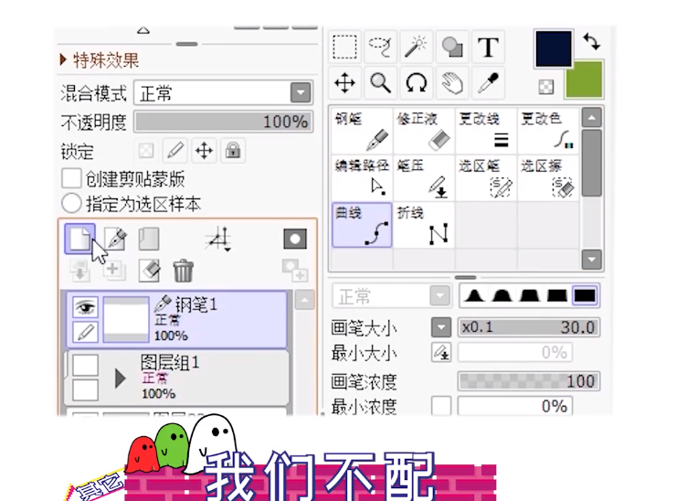Select the 折线 polyline tool

point(424,225)
